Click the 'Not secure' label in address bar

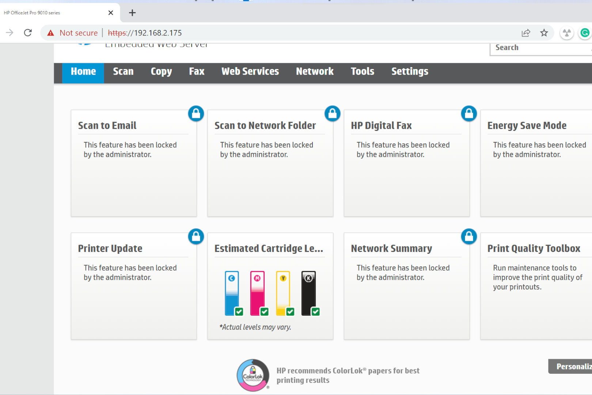tap(79, 33)
